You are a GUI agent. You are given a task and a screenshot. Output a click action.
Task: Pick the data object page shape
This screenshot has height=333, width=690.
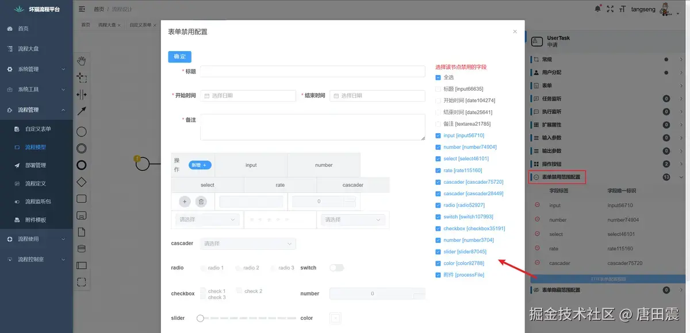[82, 232]
